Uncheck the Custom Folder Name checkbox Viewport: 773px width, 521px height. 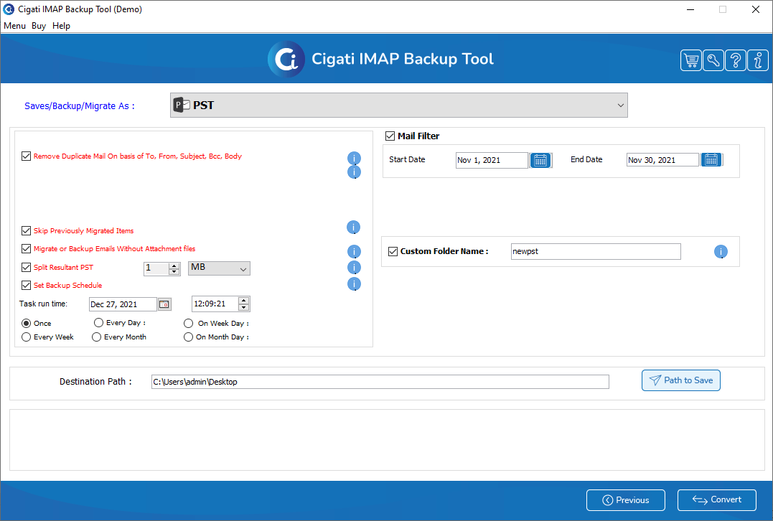pyautogui.click(x=393, y=251)
